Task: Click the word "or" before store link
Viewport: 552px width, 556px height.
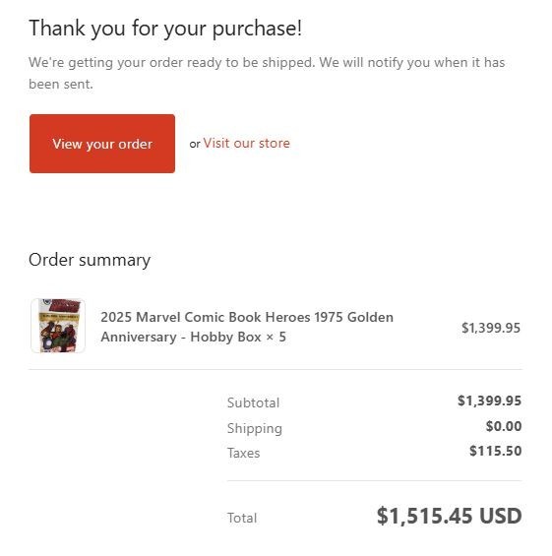Action: [x=195, y=144]
